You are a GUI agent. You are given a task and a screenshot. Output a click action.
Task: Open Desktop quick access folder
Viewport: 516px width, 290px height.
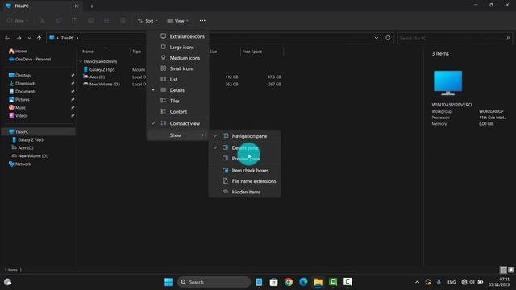[19, 75]
